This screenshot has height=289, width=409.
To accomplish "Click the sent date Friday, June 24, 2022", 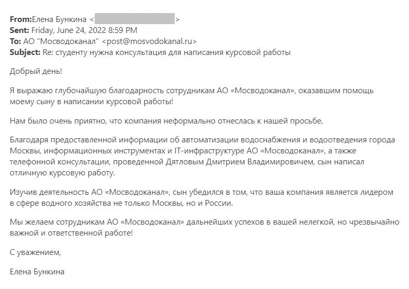I will point(69,30).
